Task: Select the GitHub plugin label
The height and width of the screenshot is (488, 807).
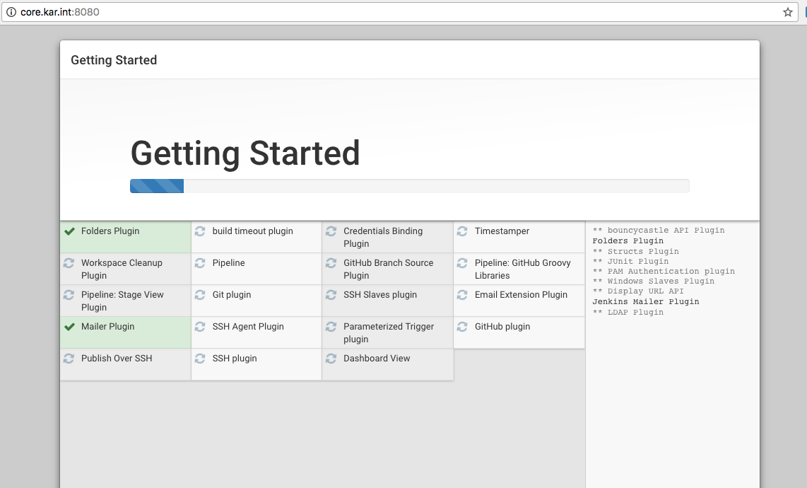Action: click(x=502, y=327)
